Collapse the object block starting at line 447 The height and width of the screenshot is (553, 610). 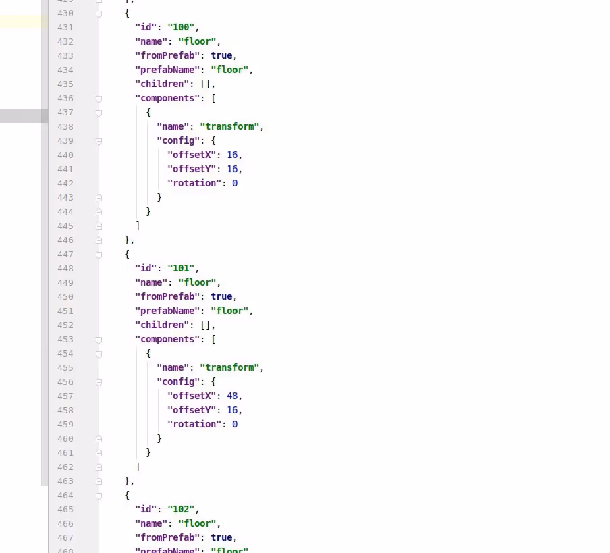pyautogui.click(x=99, y=255)
